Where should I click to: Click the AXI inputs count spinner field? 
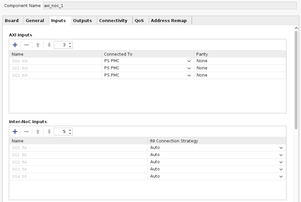click(x=61, y=45)
